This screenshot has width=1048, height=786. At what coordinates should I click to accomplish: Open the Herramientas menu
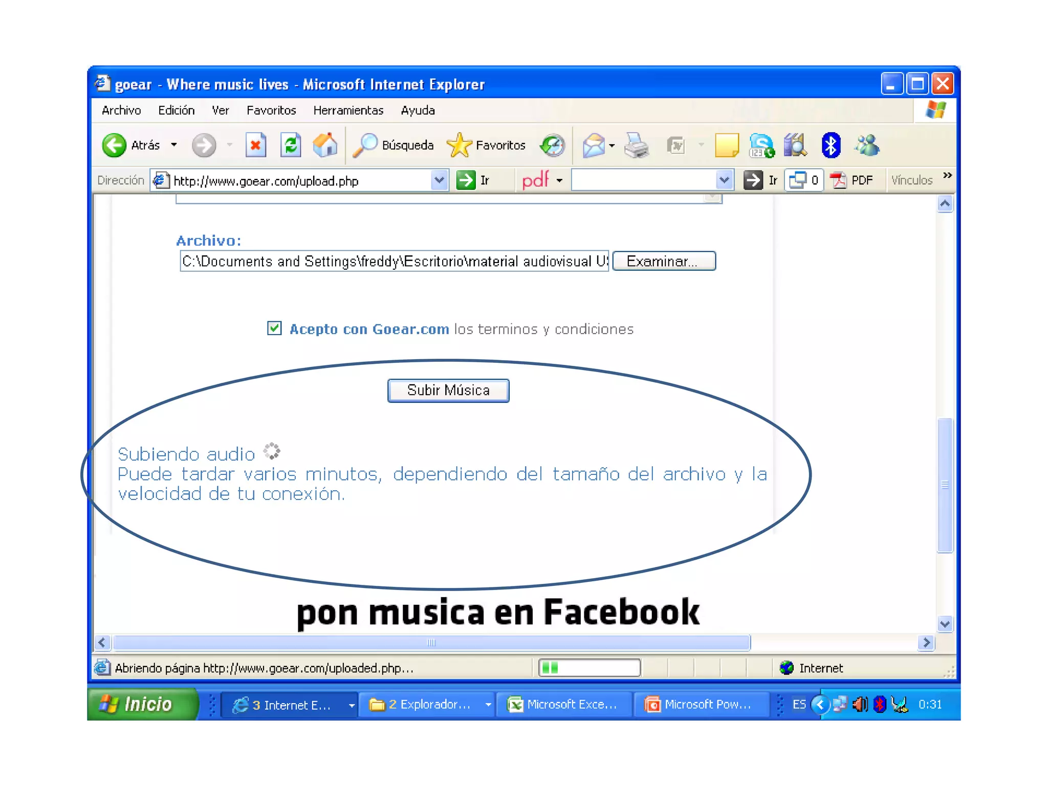348,111
